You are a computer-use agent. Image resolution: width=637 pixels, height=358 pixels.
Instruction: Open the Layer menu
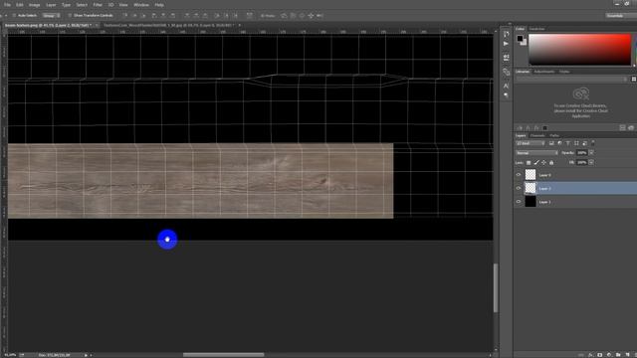(x=51, y=5)
